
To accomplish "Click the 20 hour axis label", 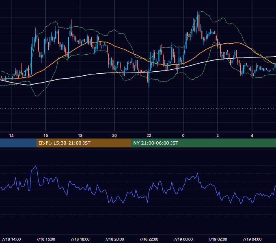I will pos(114,136).
